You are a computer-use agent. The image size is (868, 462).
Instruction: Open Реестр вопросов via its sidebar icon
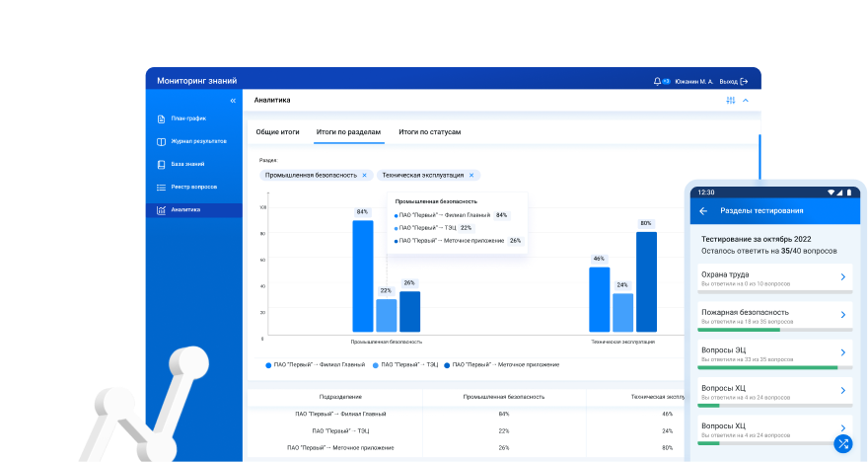[161, 188]
